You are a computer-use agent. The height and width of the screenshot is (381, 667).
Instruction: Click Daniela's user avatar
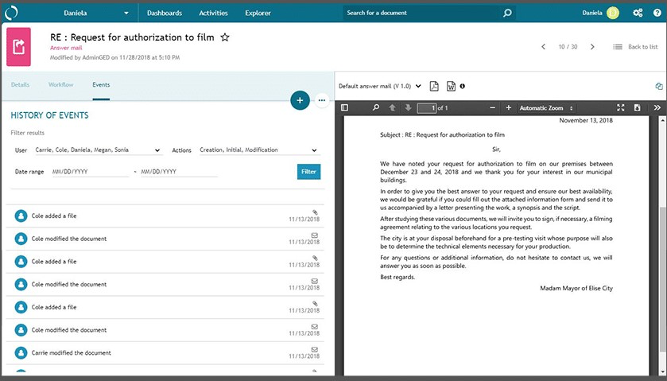point(613,13)
